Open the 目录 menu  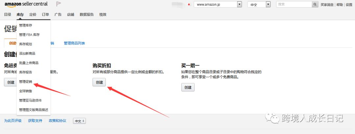8,14
